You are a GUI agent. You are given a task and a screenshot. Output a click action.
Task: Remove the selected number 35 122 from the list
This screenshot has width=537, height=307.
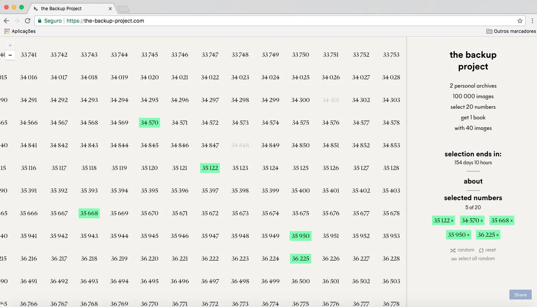point(452,221)
